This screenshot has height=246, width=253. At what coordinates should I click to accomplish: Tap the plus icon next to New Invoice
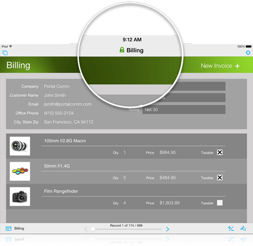[237, 66]
